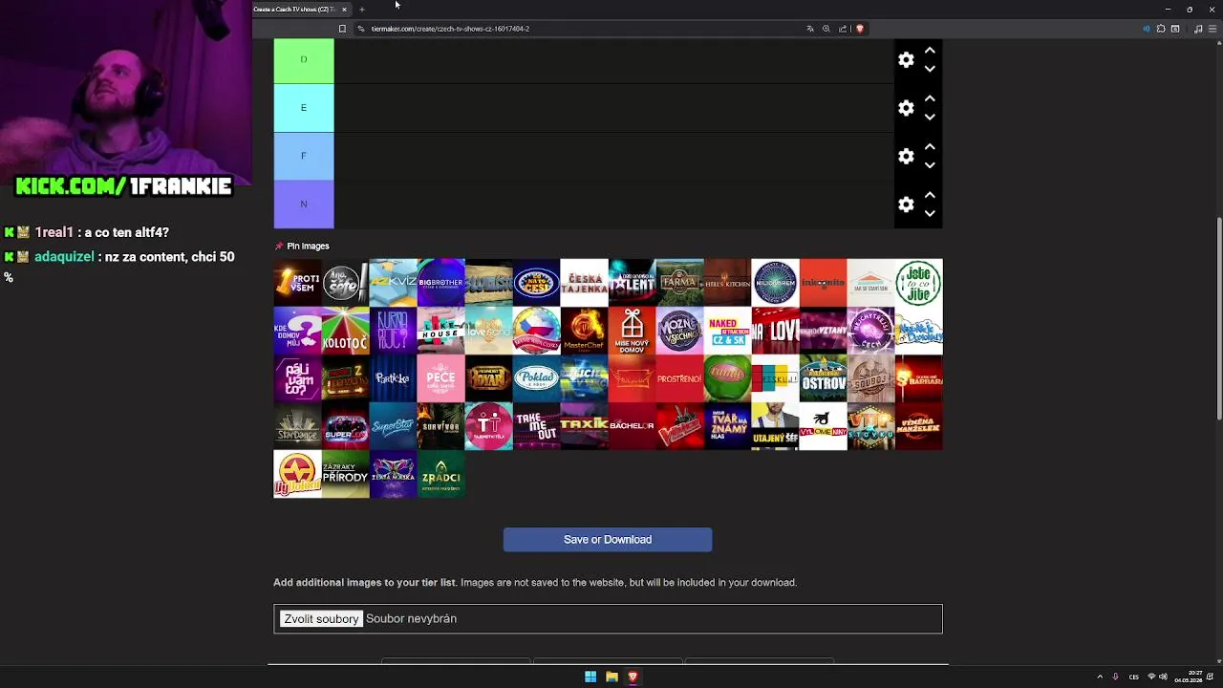The height and width of the screenshot is (688, 1223).
Task: Open File Explorer from the taskbar
Action: tap(611, 677)
